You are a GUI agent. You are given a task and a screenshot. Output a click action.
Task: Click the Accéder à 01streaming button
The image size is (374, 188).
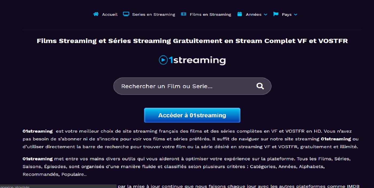192,115
